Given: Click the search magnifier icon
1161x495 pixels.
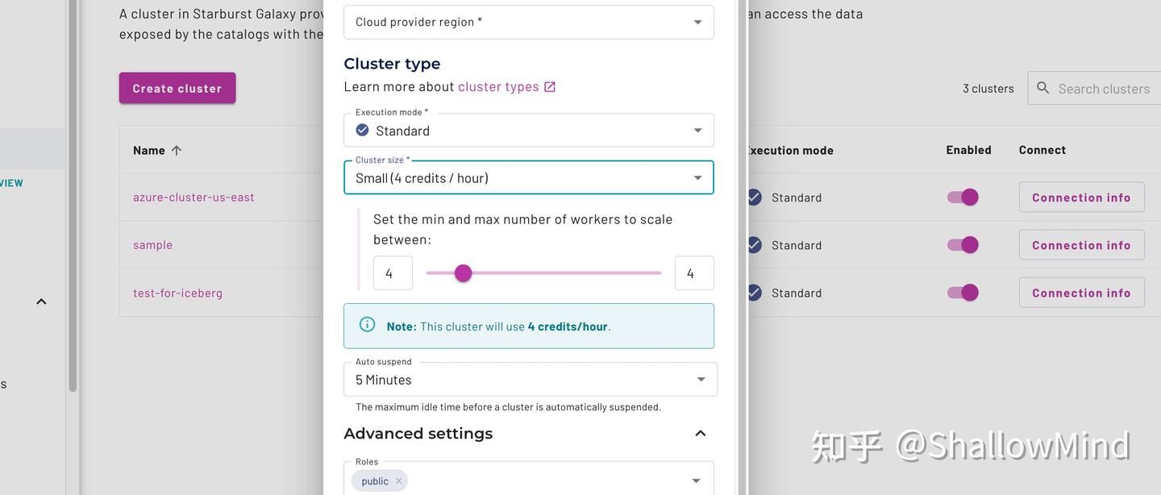Looking at the screenshot, I should click(x=1042, y=88).
